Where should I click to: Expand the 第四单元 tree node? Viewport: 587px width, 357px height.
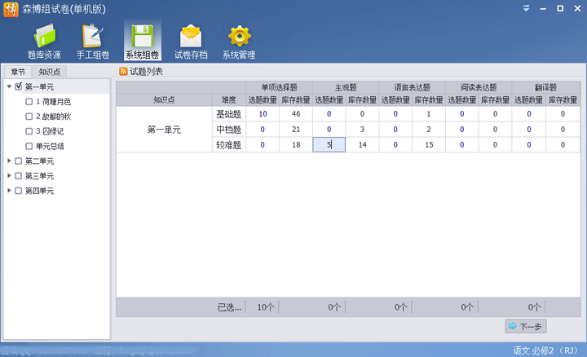[x=9, y=190]
